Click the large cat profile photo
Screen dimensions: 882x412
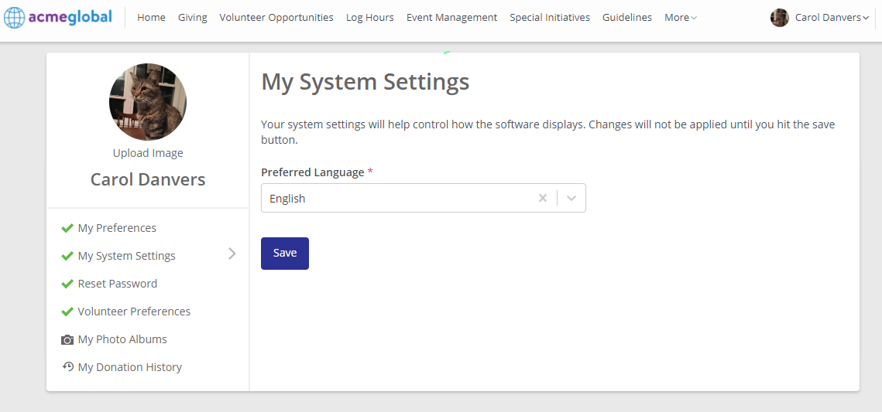click(148, 102)
